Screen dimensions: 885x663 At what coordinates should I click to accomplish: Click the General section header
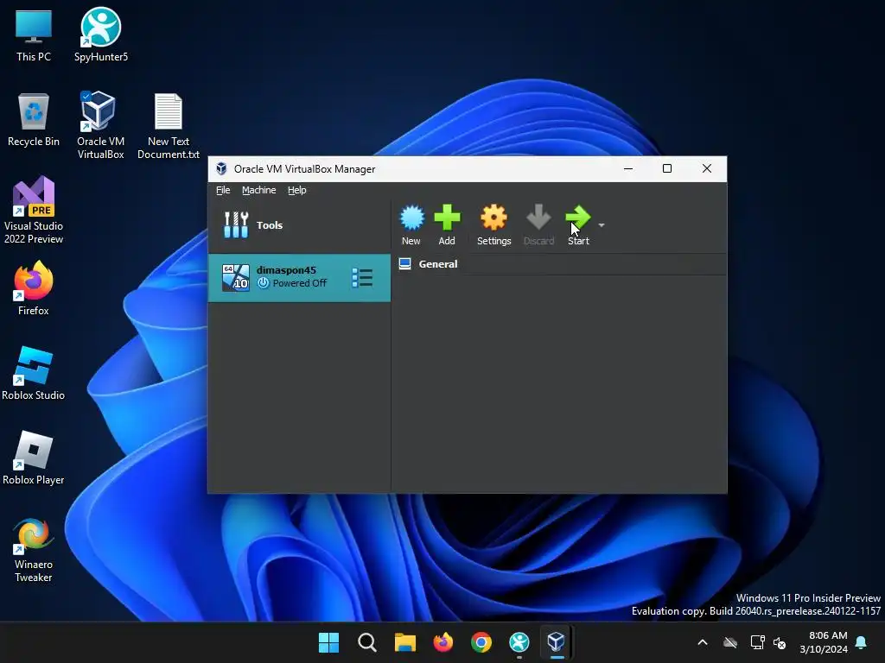pyautogui.click(x=437, y=264)
